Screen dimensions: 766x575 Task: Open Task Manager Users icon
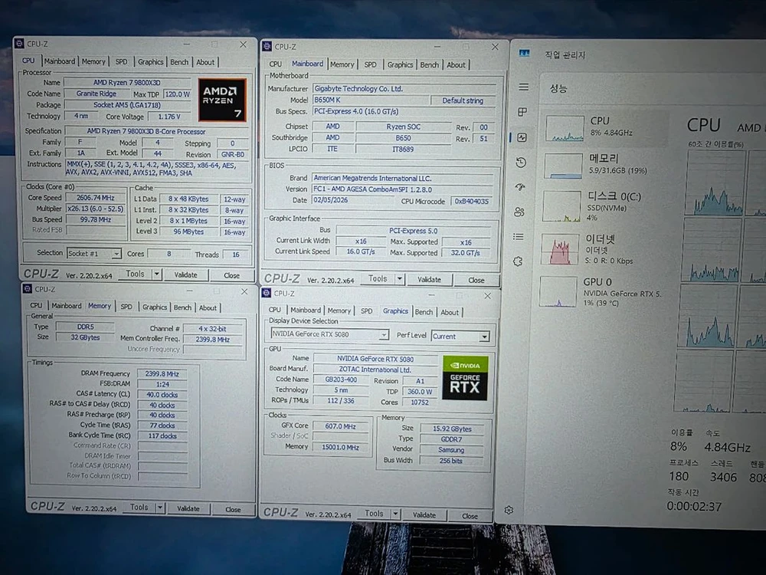tap(519, 212)
